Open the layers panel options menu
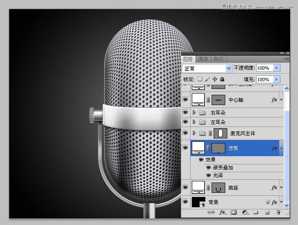 coord(286,59)
